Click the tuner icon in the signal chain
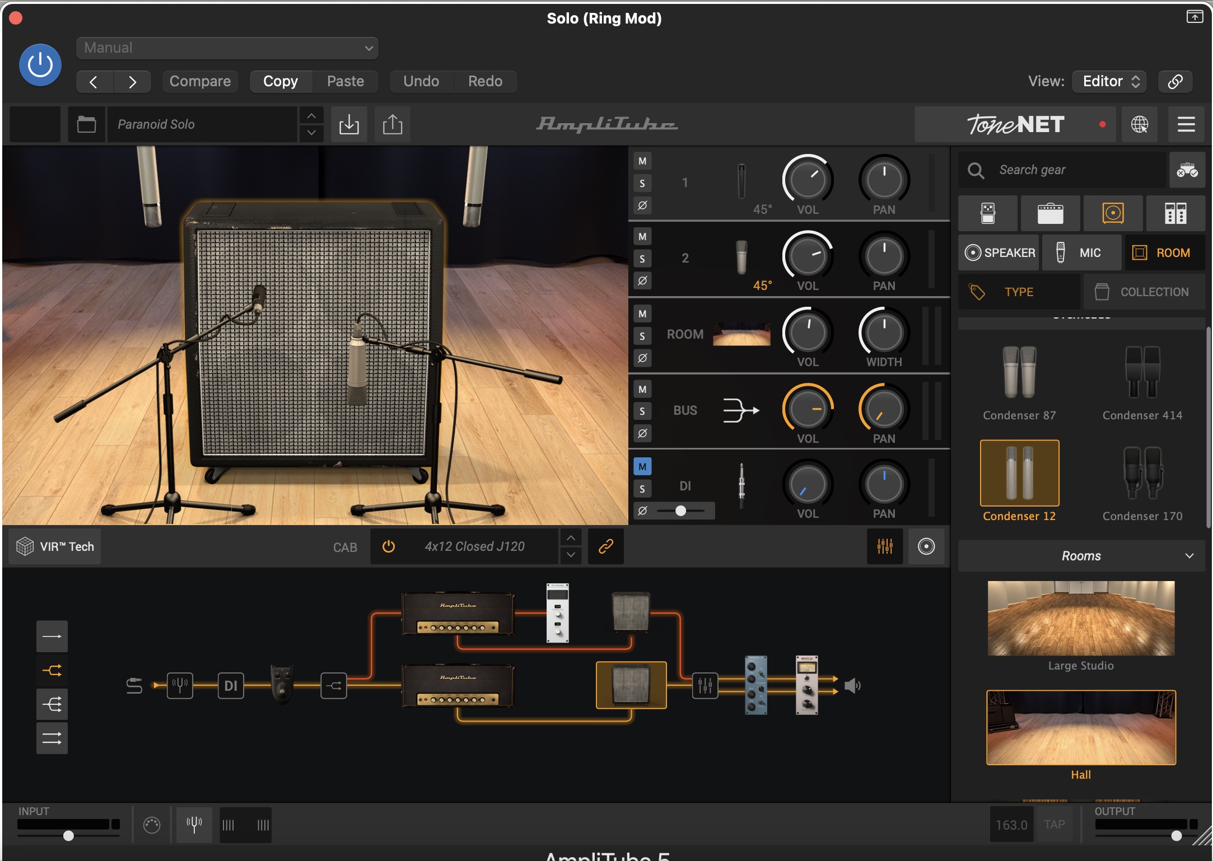This screenshot has height=861, width=1213. (x=180, y=685)
